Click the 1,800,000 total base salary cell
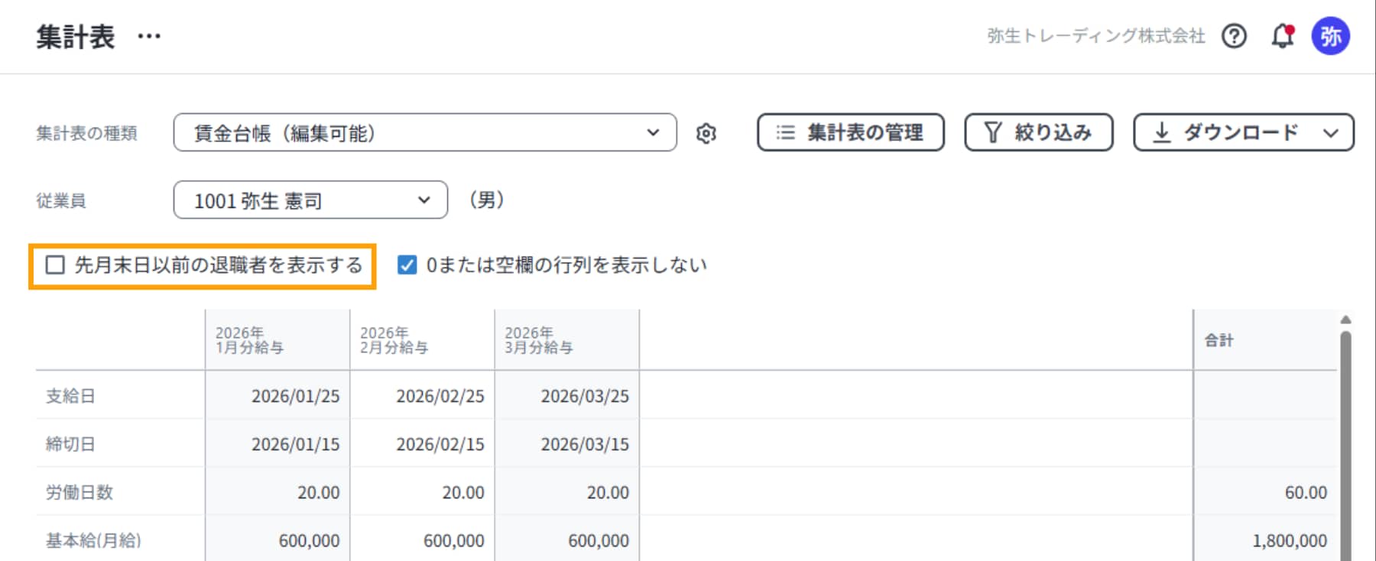This screenshot has height=561, width=1376. (x=1265, y=540)
